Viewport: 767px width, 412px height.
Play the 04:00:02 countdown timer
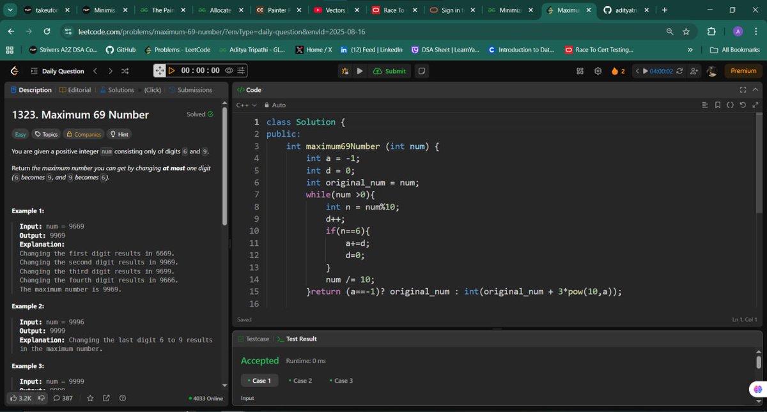[646, 71]
